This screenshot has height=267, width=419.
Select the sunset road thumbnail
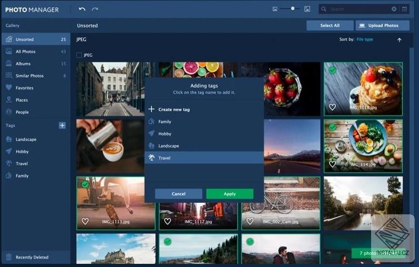(292, 146)
